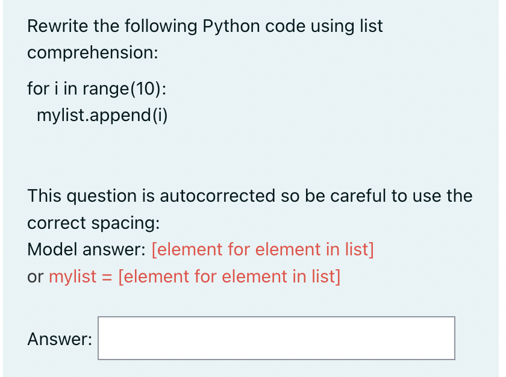Click the word "comprehension:"

[93, 52]
